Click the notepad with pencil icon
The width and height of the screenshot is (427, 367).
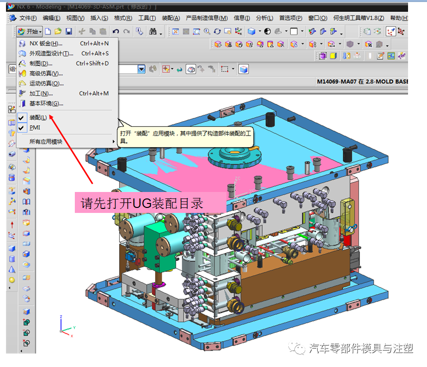tap(381, 56)
